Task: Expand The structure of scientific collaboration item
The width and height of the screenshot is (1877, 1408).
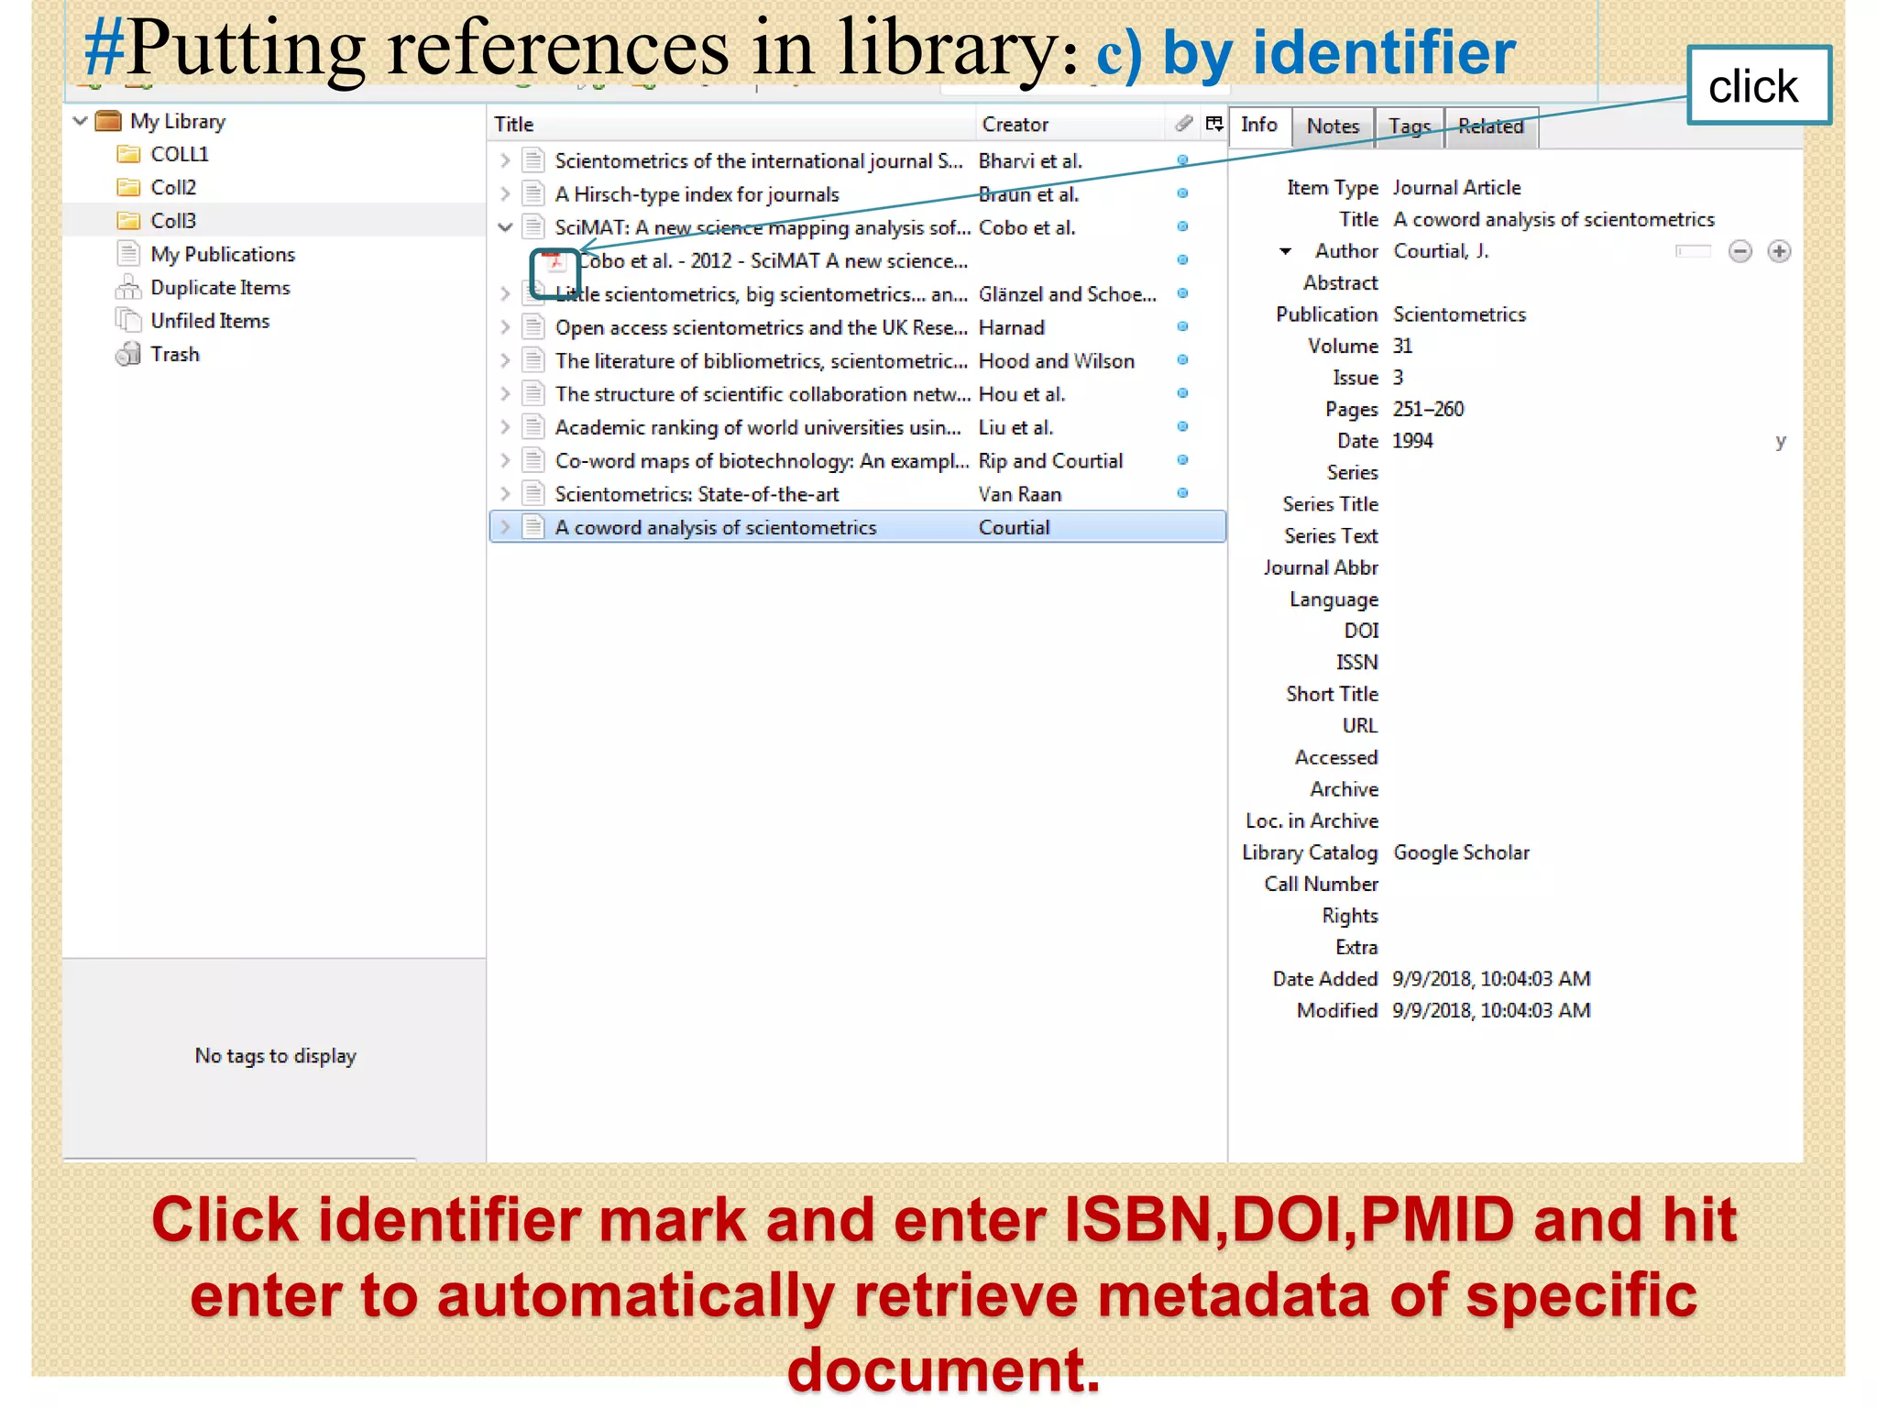Action: tap(504, 394)
